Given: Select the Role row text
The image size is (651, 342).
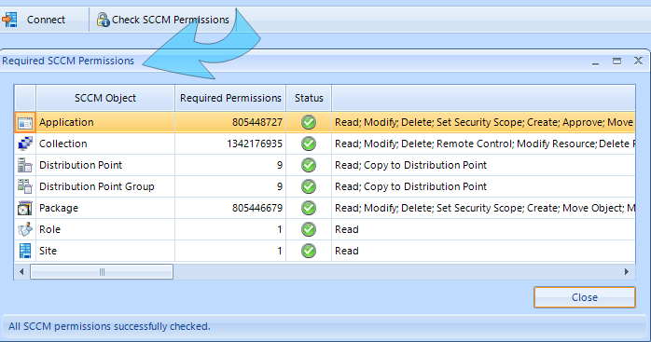Looking at the screenshot, I should (x=49, y=229).
